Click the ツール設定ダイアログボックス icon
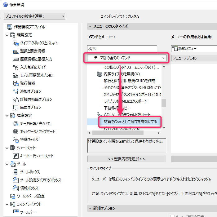The height and width of the screenshot is (217, 217). coord(15,180)
